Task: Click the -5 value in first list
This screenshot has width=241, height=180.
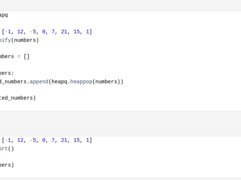Action: (x=33, y=32)
